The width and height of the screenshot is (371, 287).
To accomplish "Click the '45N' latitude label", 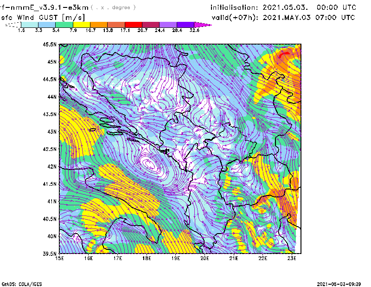I will [52, 62].
